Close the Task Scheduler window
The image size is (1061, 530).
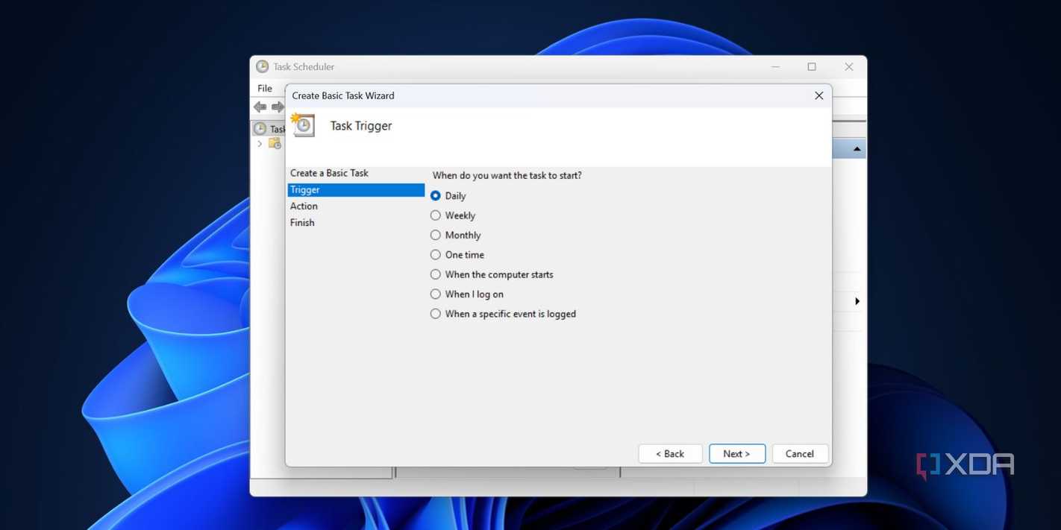(848, 66)
